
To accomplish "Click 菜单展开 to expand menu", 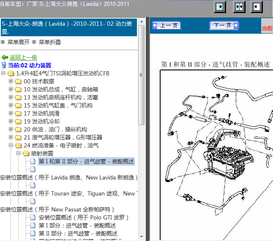I will click(x=19, y=42).
